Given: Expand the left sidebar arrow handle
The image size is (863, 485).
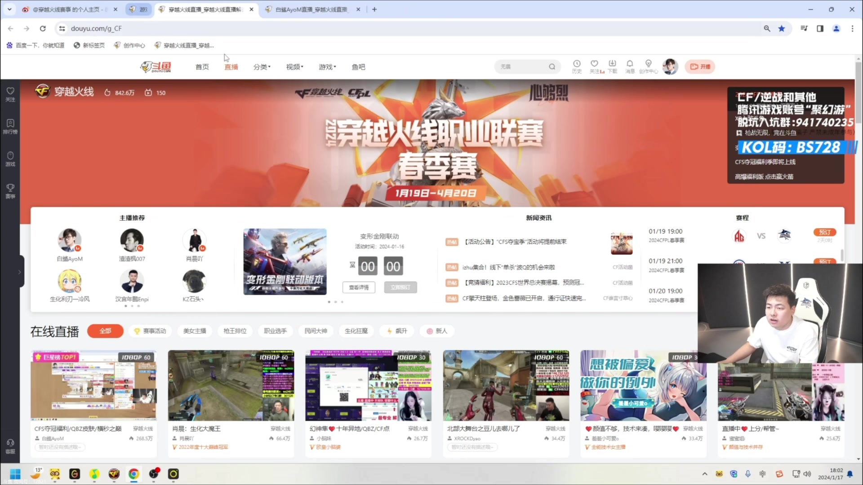Looking at the screenshot, I should (x=19, y=272).
